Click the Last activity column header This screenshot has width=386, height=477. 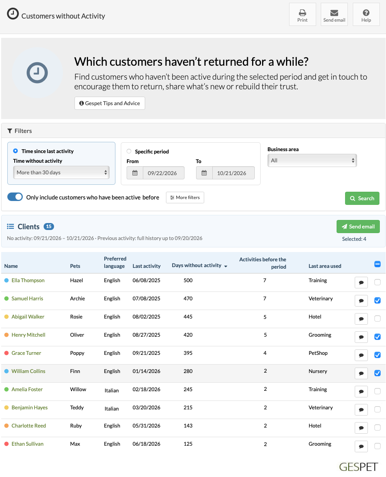[146, 266]
